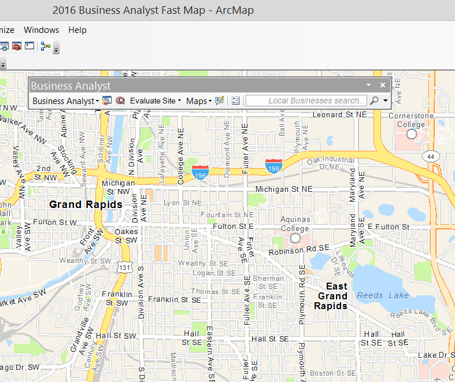
Task: Open the Help menu
Action: [x=77, y=30]
